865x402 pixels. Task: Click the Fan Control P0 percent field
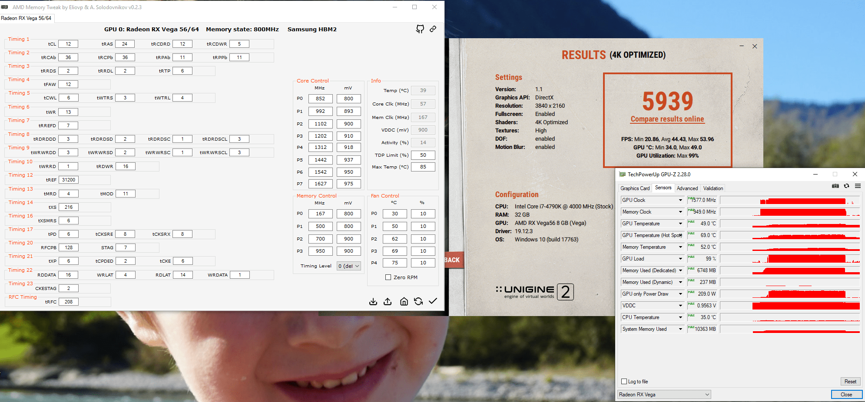point(423,214)
